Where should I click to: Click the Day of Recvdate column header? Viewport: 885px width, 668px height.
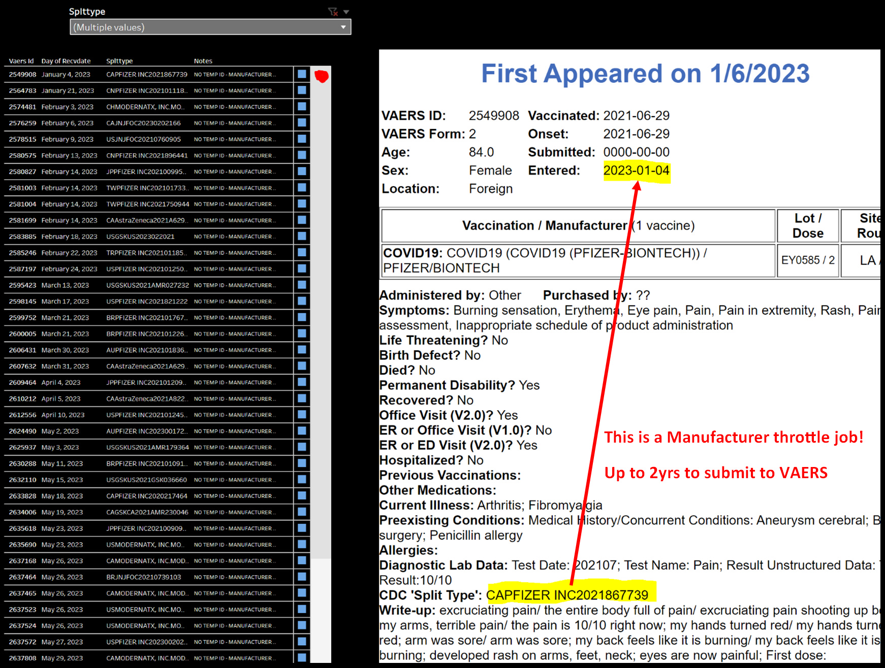[x=66, y=61]
